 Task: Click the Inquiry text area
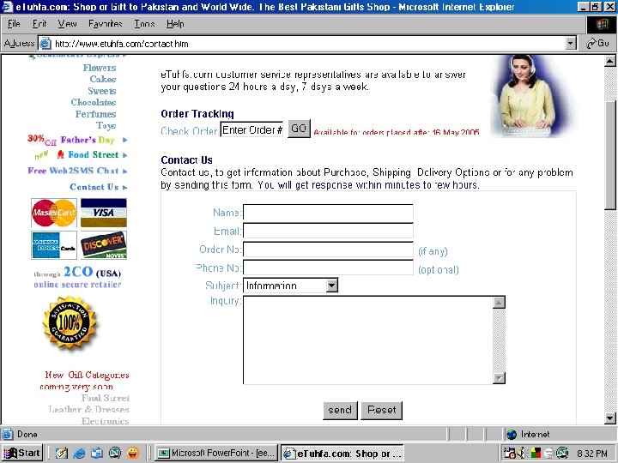point(367,340)
